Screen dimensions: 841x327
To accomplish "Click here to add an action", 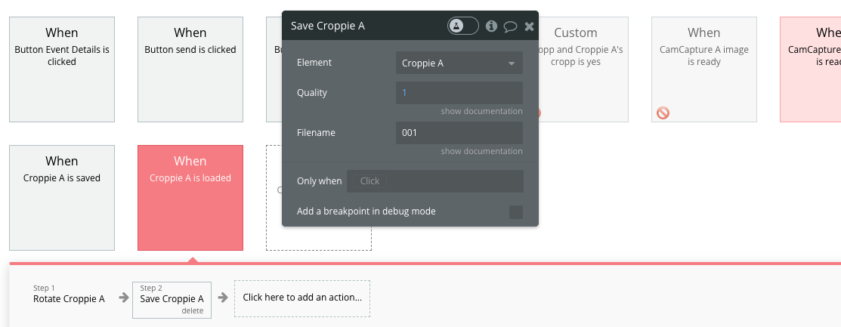I will coord(302,298).
